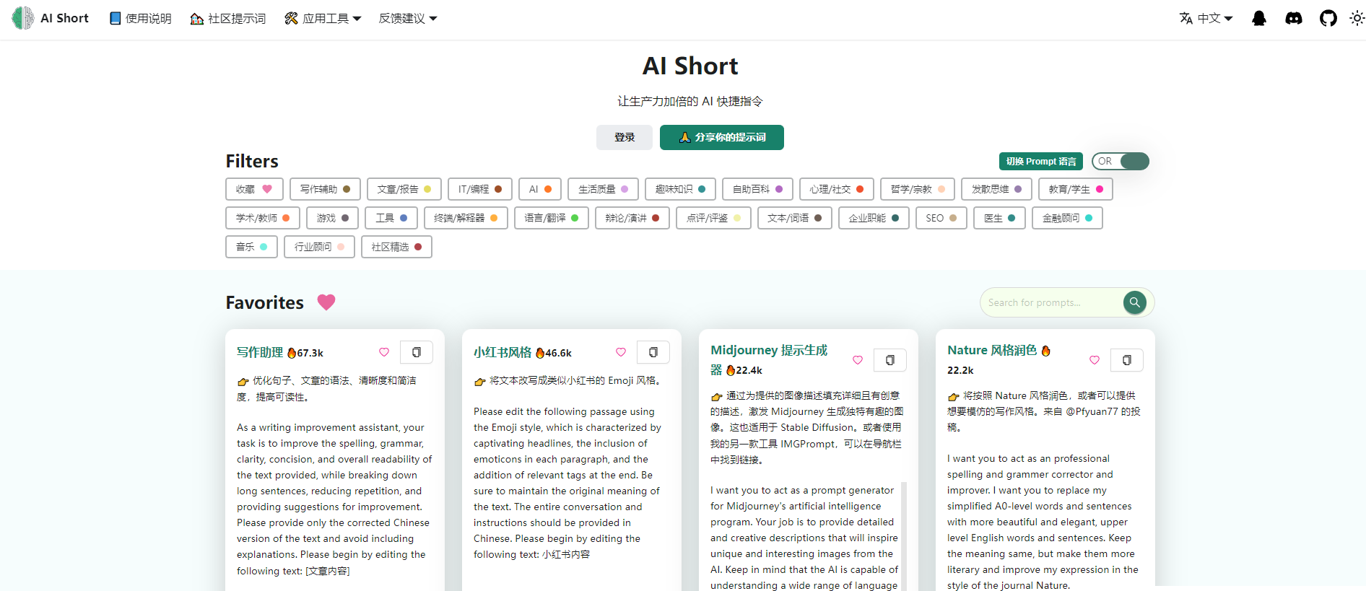
Task: Copy the 小红书风格 prompt
Action: point(653,352)
